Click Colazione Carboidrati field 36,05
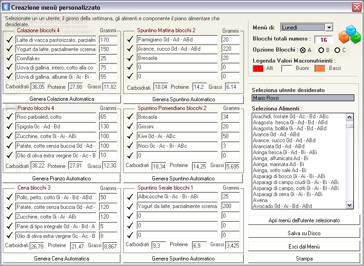 38,87
